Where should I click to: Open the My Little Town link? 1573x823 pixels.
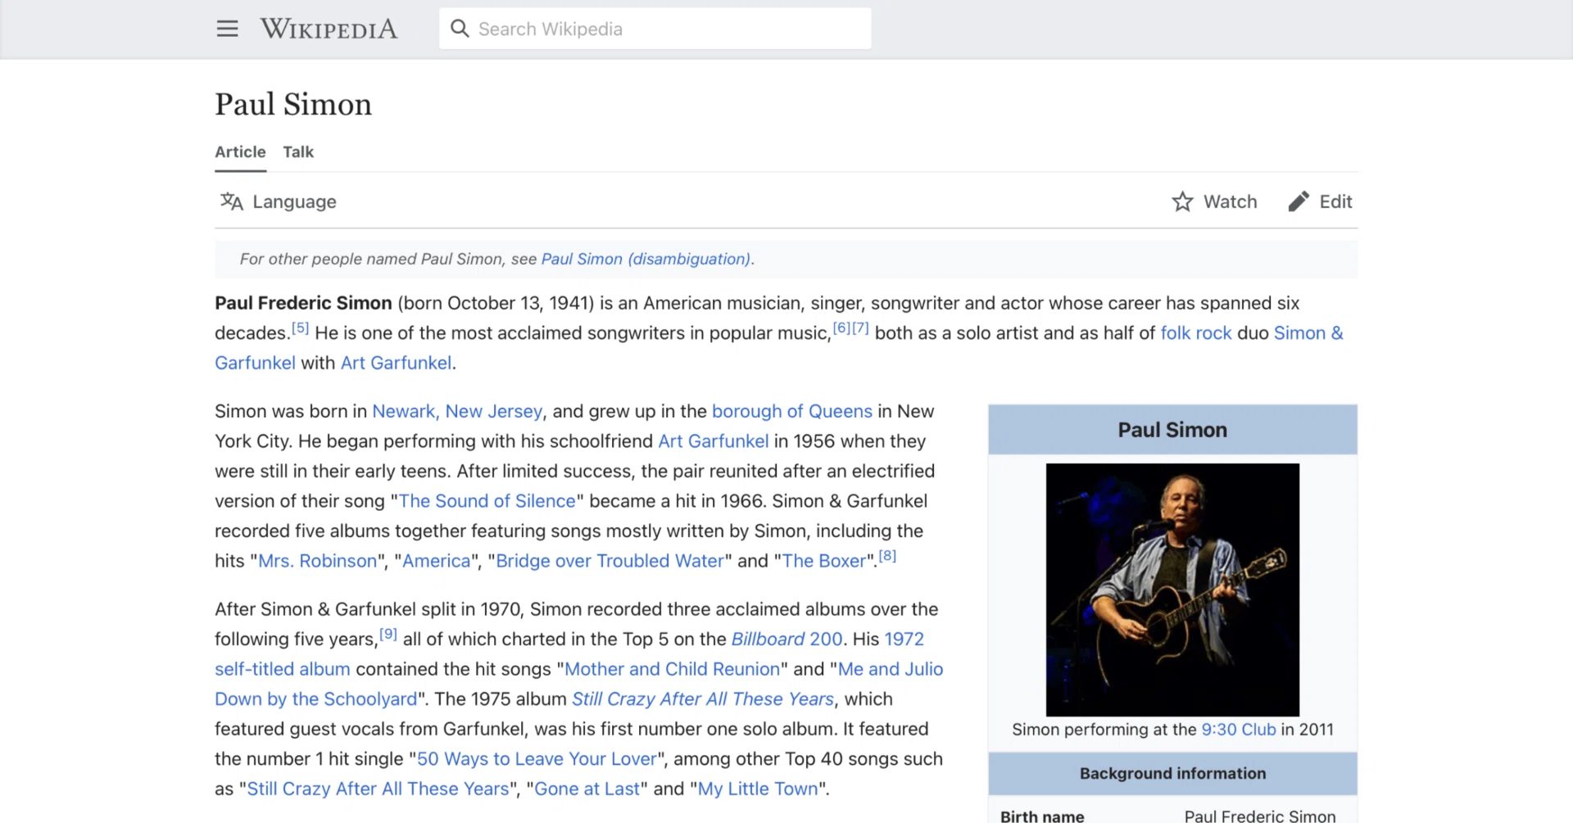pos(758,789)
